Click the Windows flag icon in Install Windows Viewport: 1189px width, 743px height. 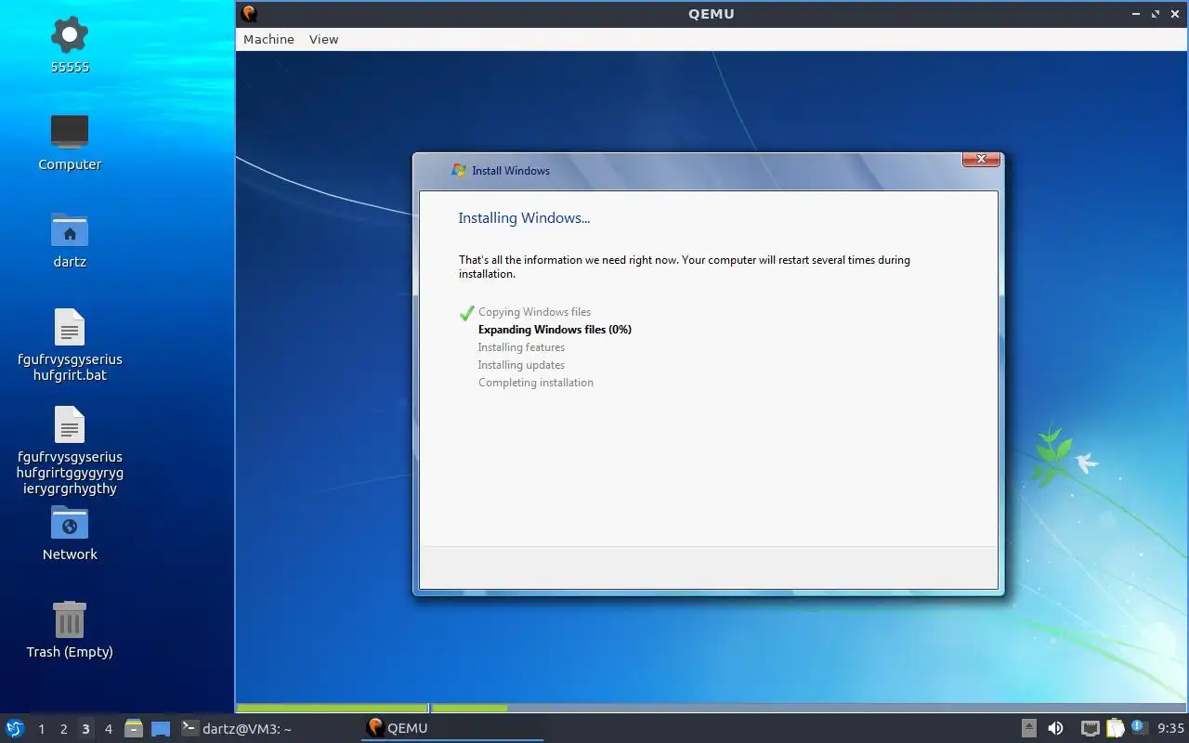click(458, 170)
